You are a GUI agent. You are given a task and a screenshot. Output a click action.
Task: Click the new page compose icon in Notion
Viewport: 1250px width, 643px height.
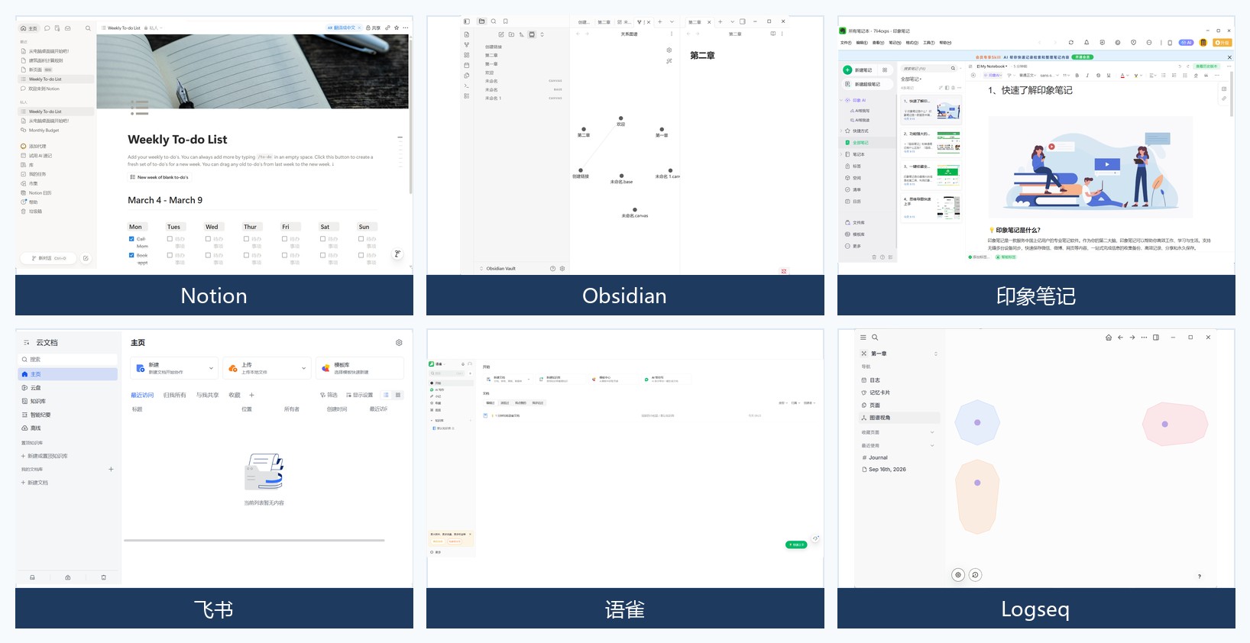86,258
